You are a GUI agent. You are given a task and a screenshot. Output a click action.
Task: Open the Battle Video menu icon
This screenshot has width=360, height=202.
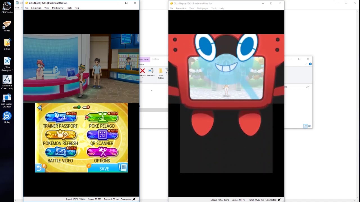click(61, 152)
